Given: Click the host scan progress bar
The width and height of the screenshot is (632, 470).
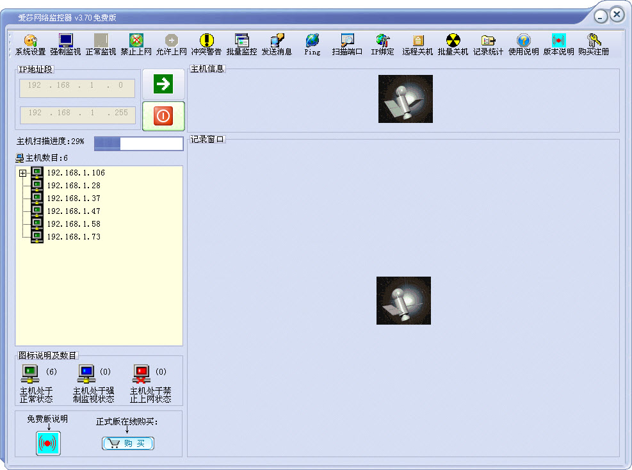Looking at the screenshot, I should [x=138, y=143].
